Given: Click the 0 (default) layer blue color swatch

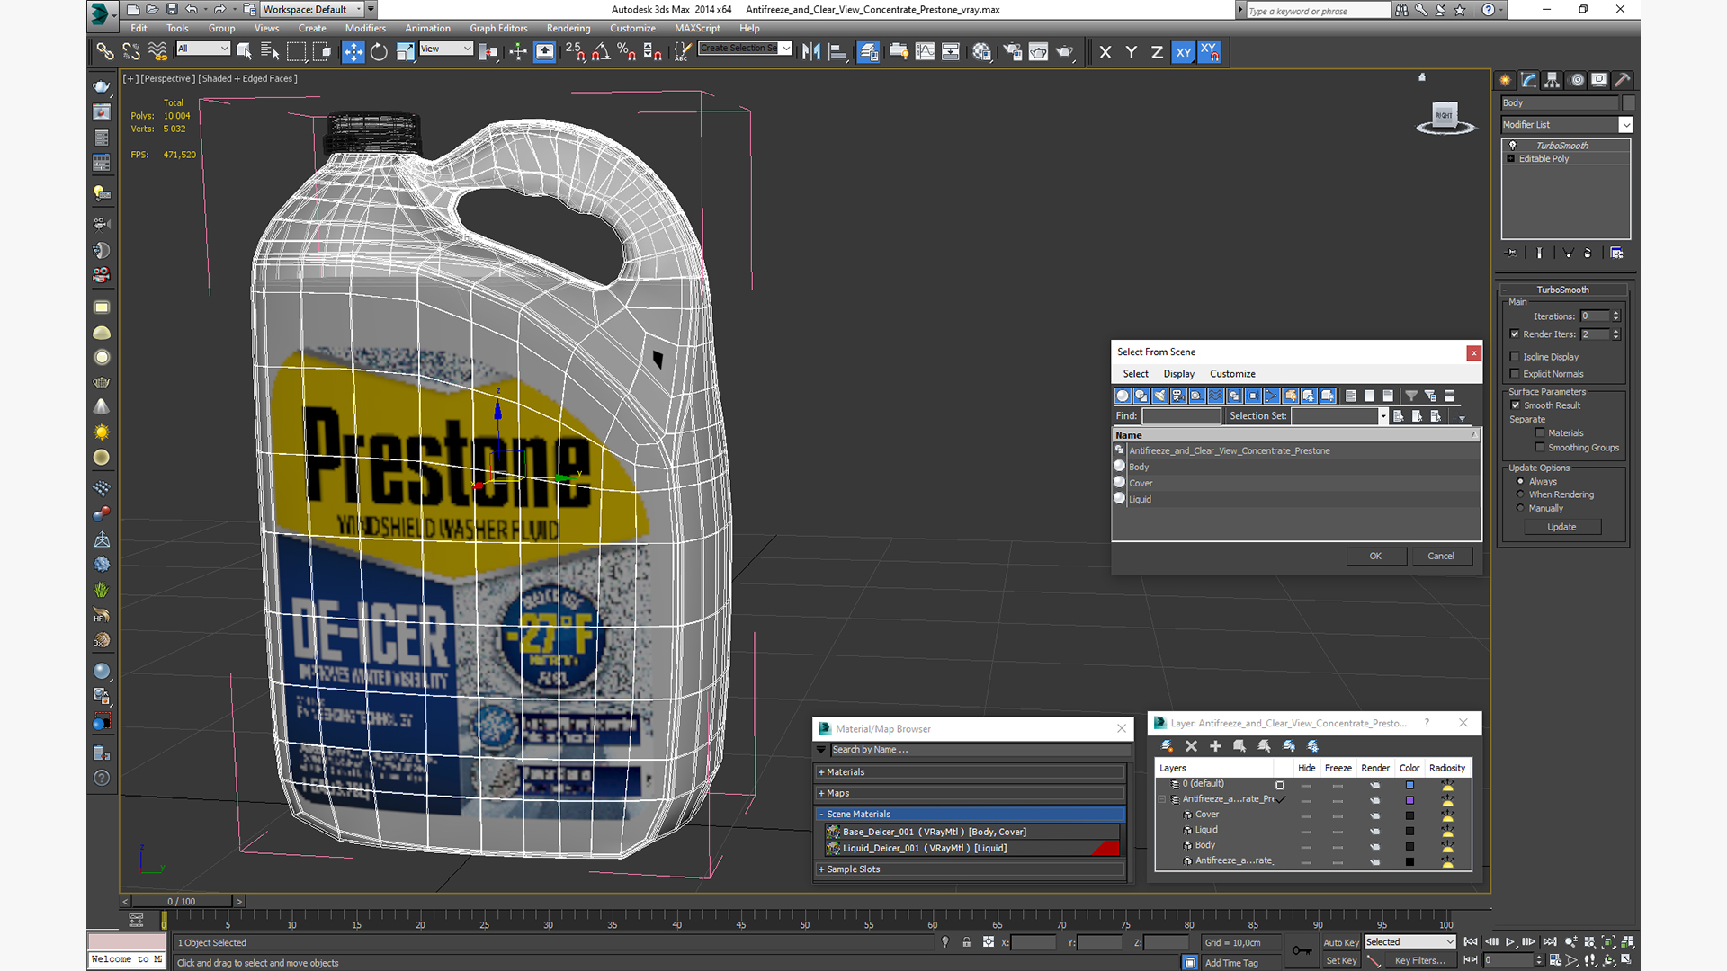Looking at the screenshot, I should 1409,785.
